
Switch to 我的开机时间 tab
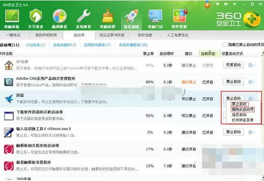click(x=46, y=35)
